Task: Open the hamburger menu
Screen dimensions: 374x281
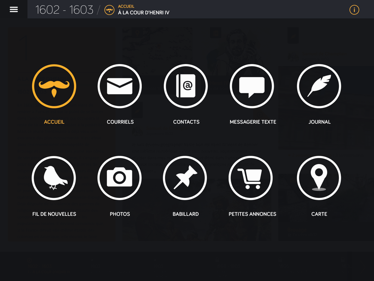Action: [13, 9]
